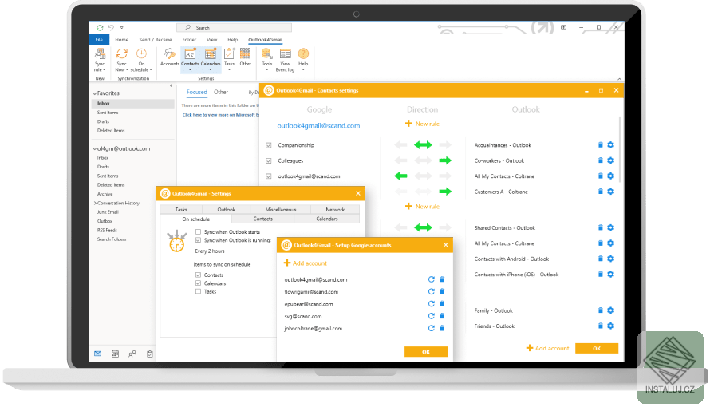710x411 pixels.
Task: Open the Miscellaneous tab in Settings
Action: click(x=281, y=209)
